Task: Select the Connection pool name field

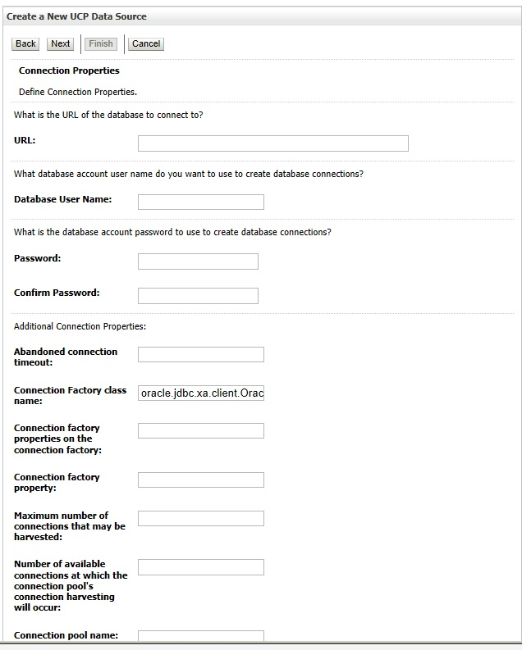Action: pyautogui.click(x=200, y=636)
